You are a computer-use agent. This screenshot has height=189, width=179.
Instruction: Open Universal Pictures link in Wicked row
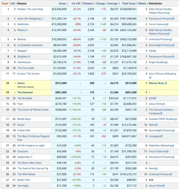point(159,39)
